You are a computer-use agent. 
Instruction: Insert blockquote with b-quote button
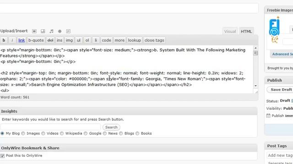pos(36,40)
